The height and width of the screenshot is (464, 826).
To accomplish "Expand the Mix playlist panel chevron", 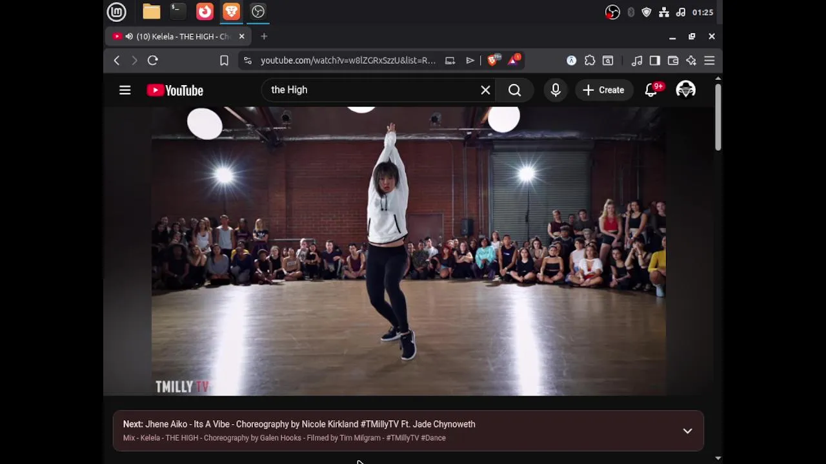I will pos(687,431).
